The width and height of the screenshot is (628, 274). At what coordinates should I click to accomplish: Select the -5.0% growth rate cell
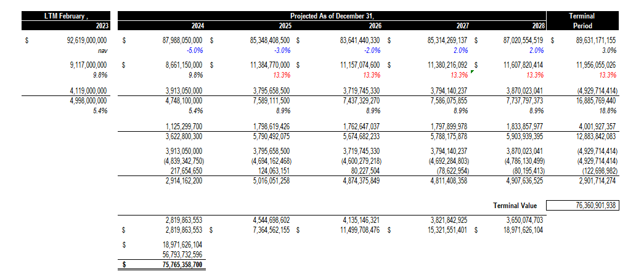click(x=194, y=51)
